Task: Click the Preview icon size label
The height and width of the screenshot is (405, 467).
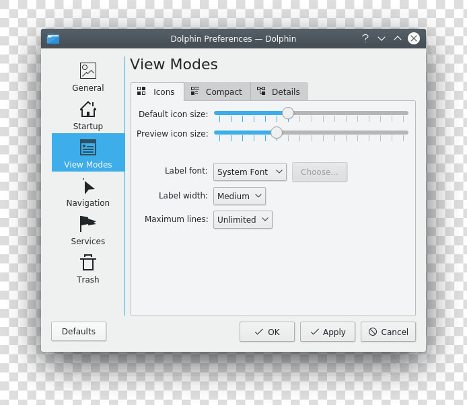Action: (172, 134)
